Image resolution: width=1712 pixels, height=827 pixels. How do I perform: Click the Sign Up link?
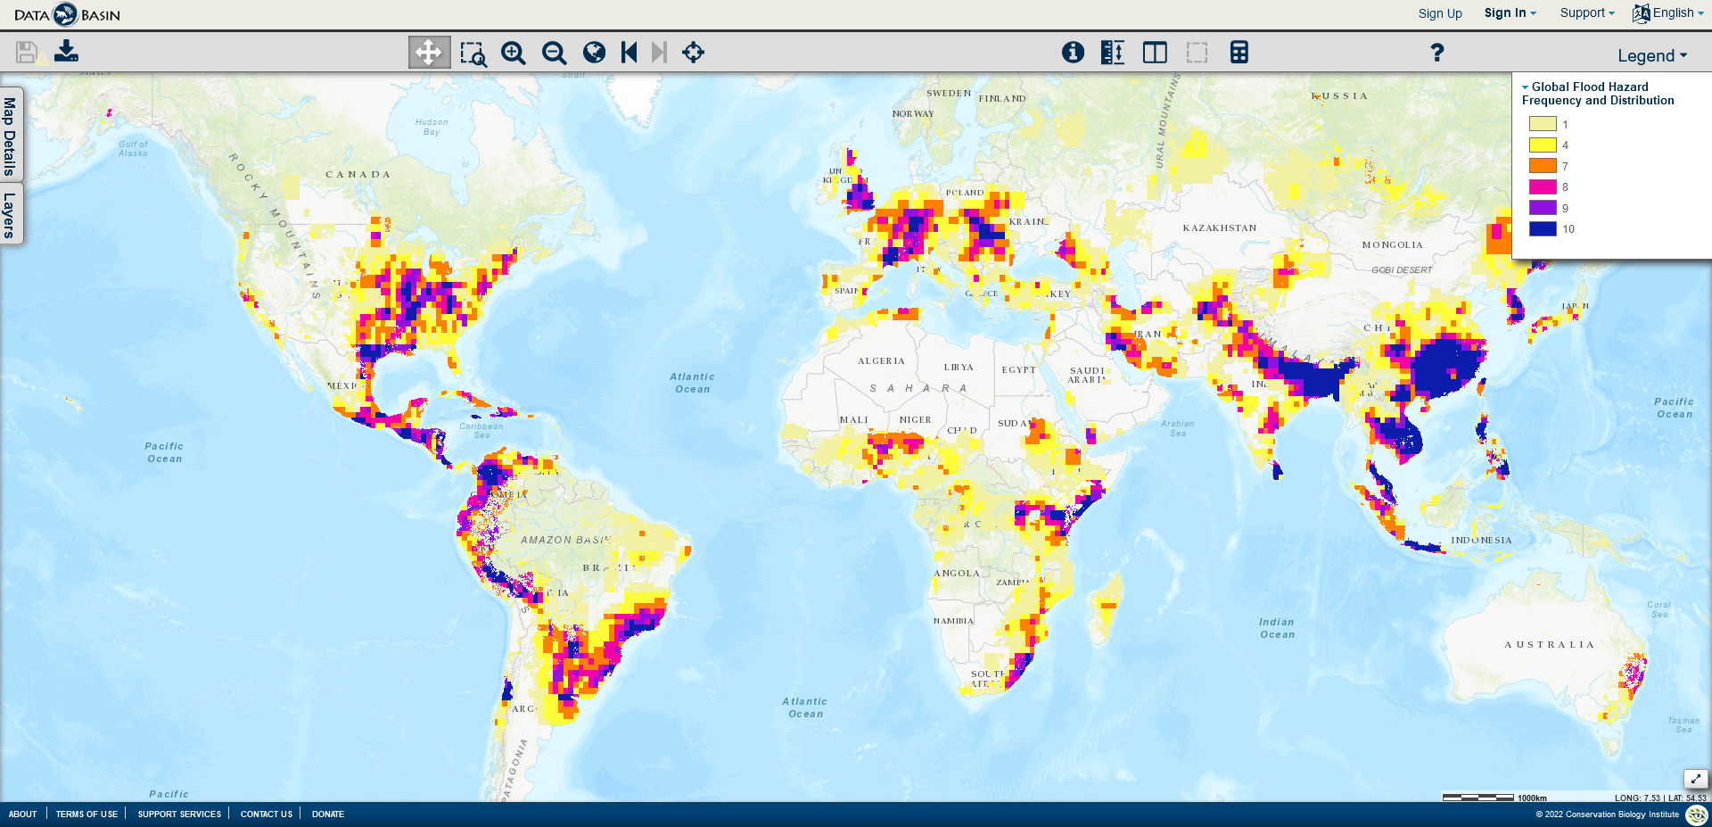point(1440,13)
